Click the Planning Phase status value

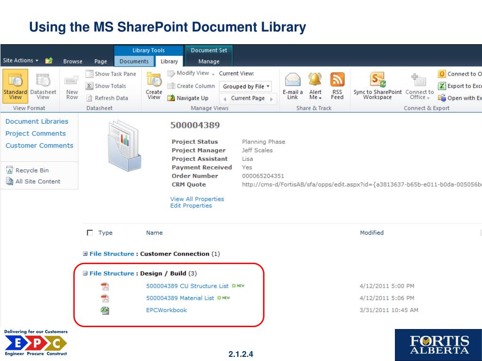click(264, 141)
